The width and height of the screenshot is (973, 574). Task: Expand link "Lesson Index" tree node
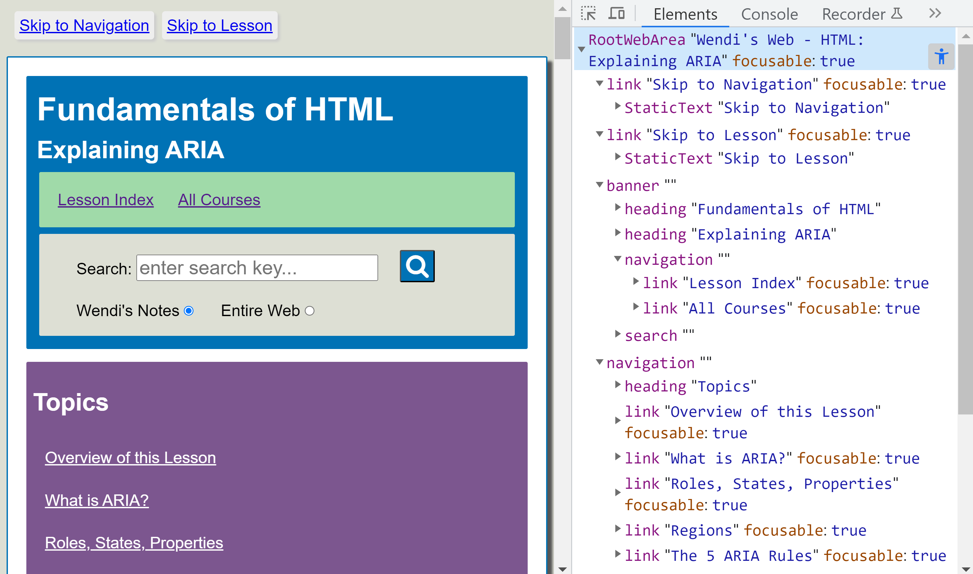coord(636,281)
